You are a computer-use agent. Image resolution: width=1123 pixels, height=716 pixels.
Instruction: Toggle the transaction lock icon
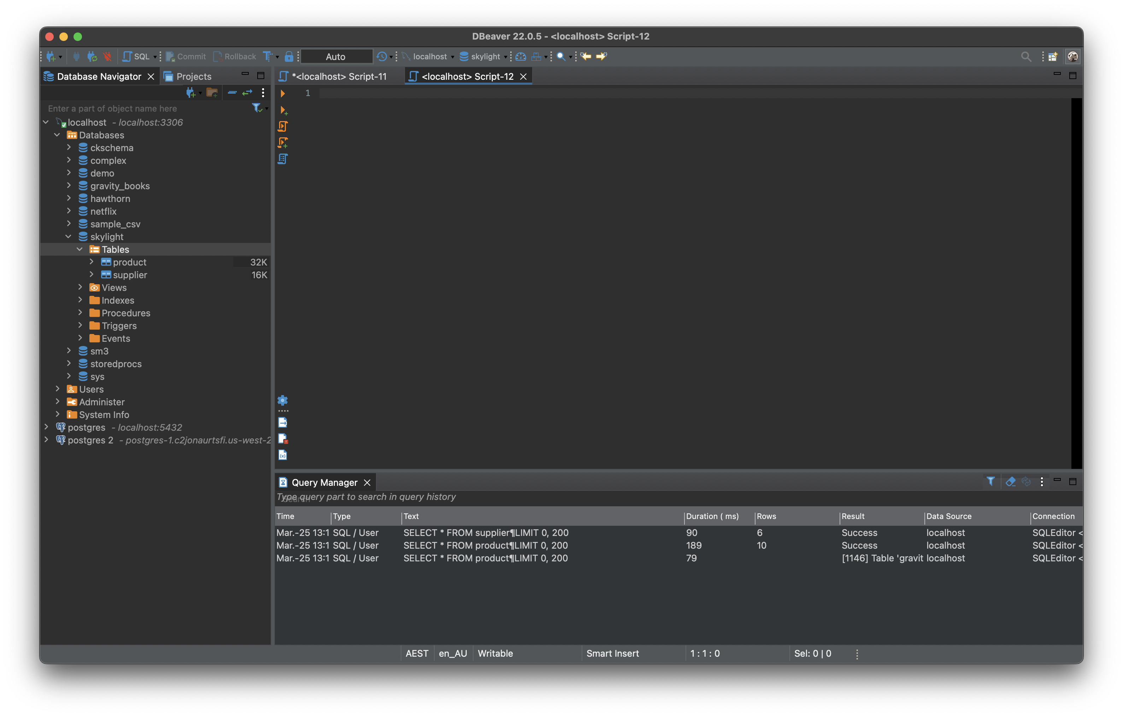pyautogui.click(x=289, y=57)
